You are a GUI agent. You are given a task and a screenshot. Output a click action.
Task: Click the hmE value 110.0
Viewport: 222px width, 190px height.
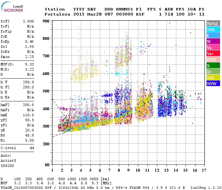(28, 115)
